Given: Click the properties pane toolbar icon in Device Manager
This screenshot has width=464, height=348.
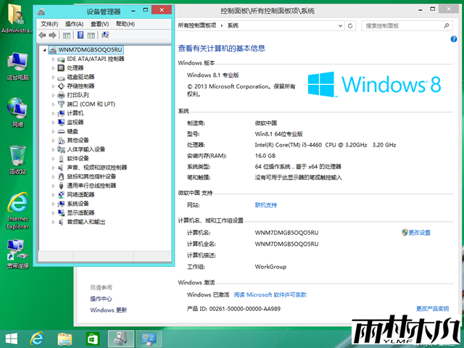Looking at the screenshot, I should [91, 36].
